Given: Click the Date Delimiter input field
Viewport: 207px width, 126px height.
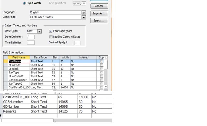Looking at the screenshot, I should 31,37.
